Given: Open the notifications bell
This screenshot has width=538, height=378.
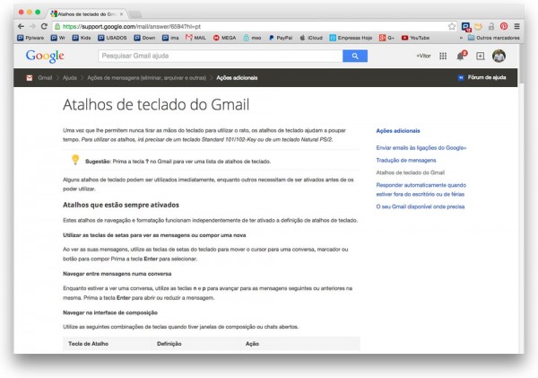Looking at the screenshot, I should (461, 56).
